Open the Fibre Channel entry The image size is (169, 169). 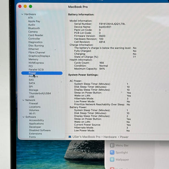click(x=37, y=52)
